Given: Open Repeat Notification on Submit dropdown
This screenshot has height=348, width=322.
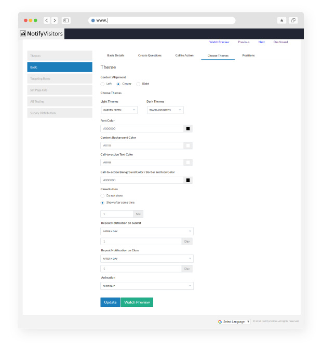Looking at the screenshot, I should [147, 231].
